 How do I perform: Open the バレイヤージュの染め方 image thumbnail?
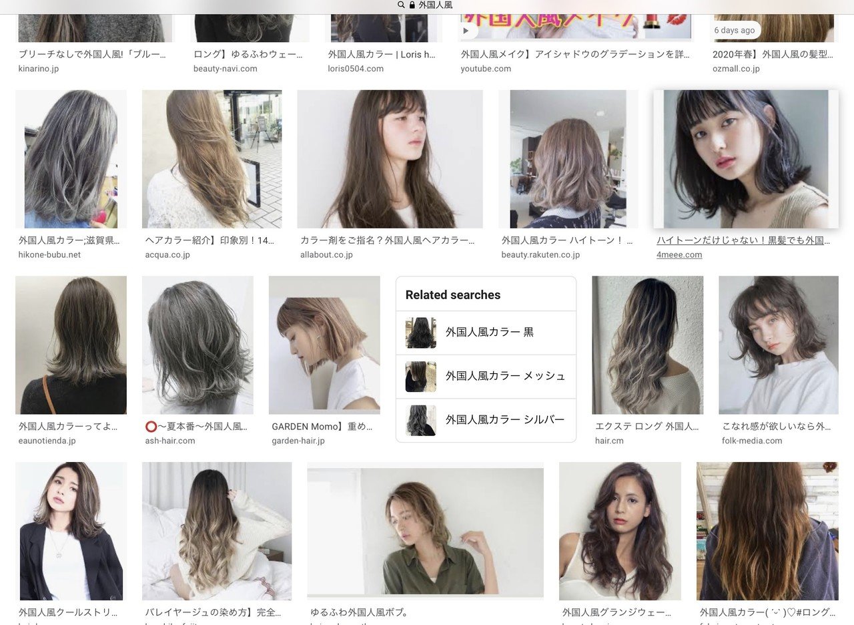(217, 531)
